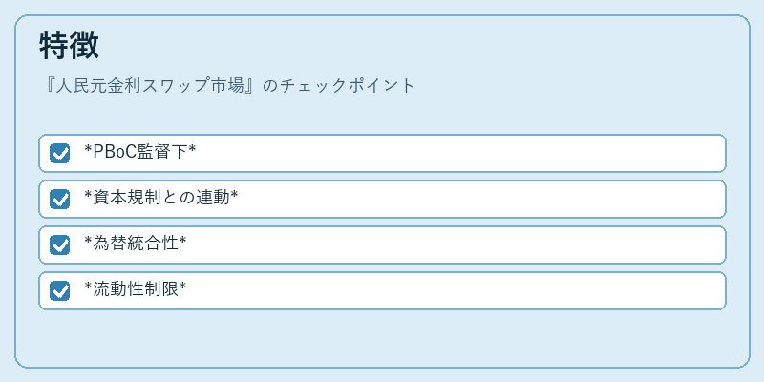Viewport: 764px width, 382px height.
Task: Untick the 流動性制限 checkbox
Action: pyautogui.click(x=60, y=291)
